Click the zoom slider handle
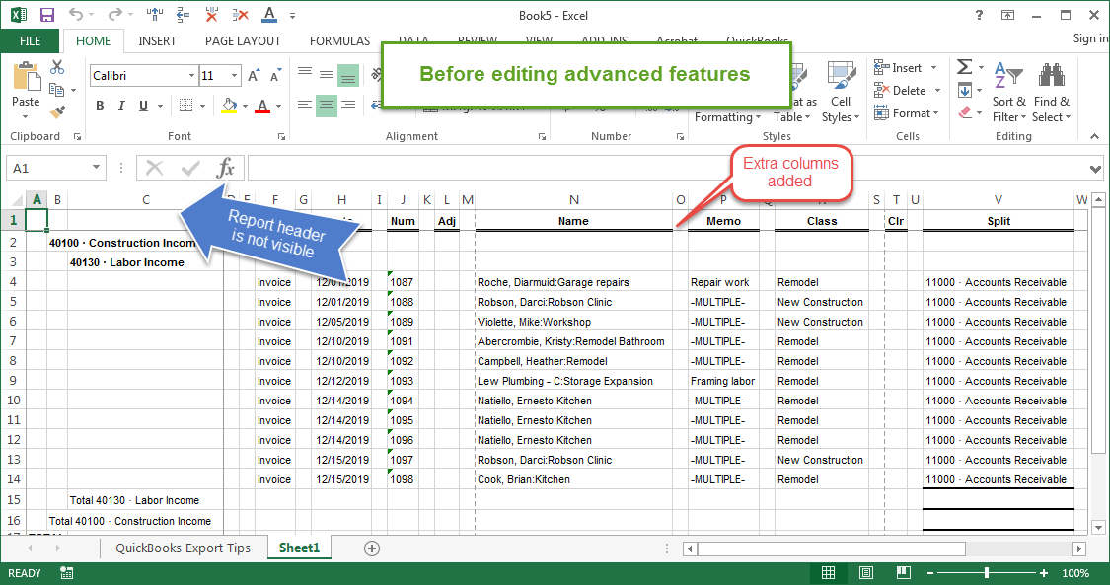The image size is (1110, 585). tap(986, 572)
